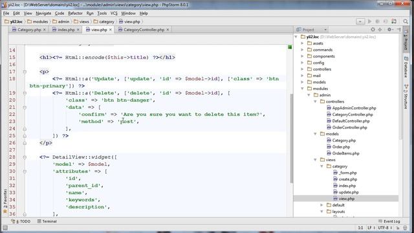Image resolution: width=414 pixels, height=233 pixels.
Task: Expand the components folder
Action: [x=302, y=56]
